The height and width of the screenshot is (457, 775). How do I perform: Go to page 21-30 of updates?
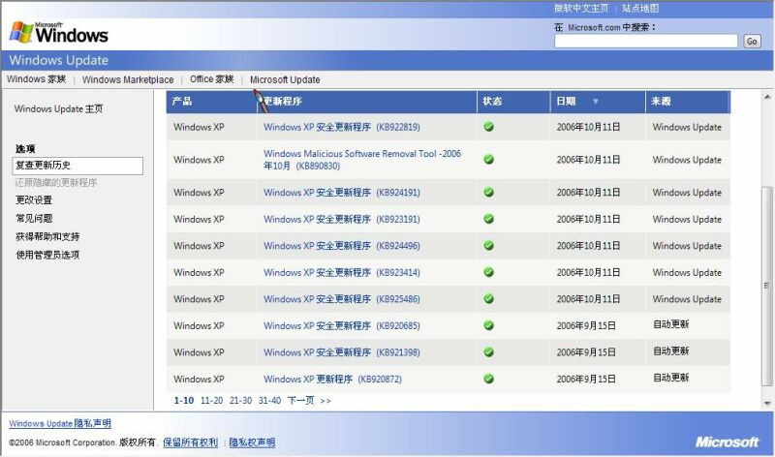240,401
